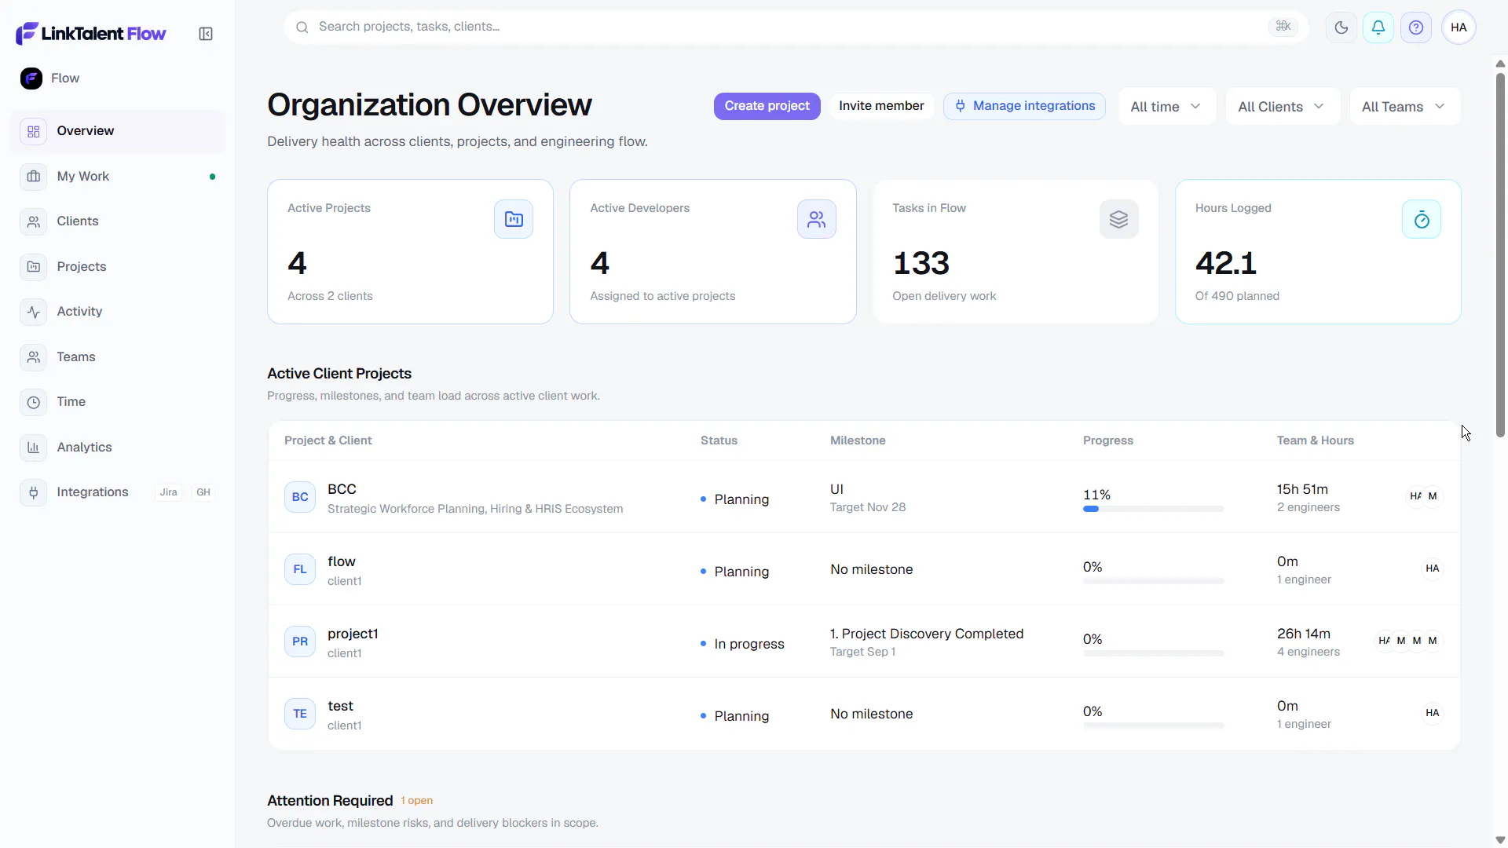The image size is (1508, 848).
Task: Click the Create project button
Action: click(x=767, y=106)
